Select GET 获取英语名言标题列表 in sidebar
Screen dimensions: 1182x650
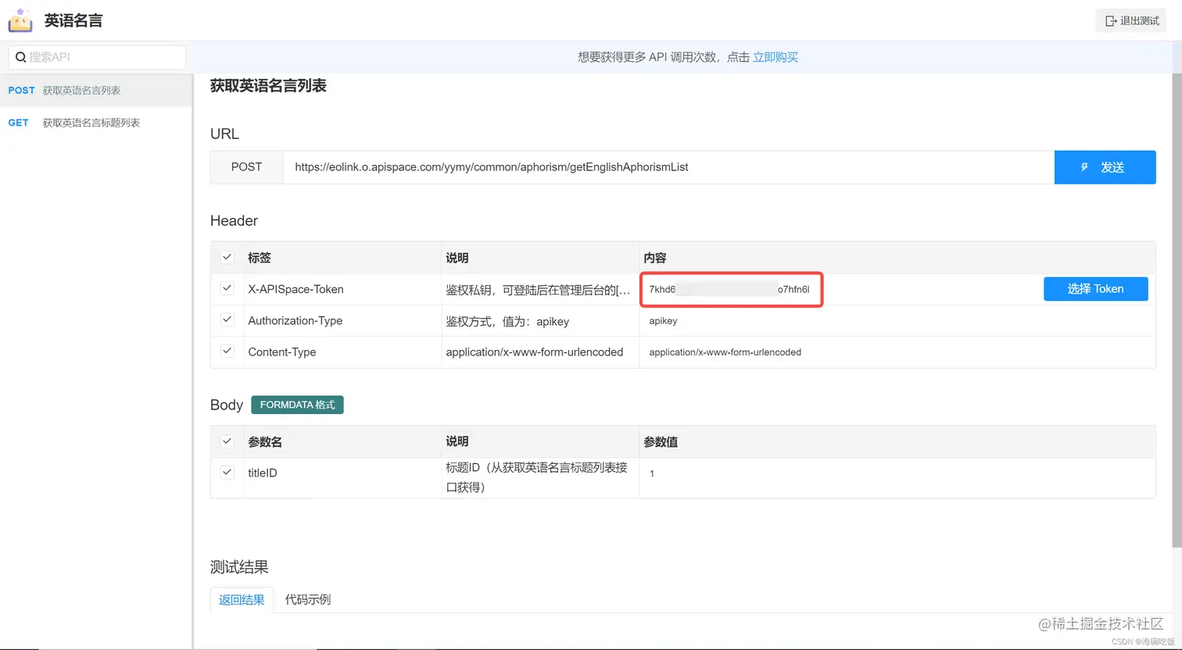coord(95,123)
